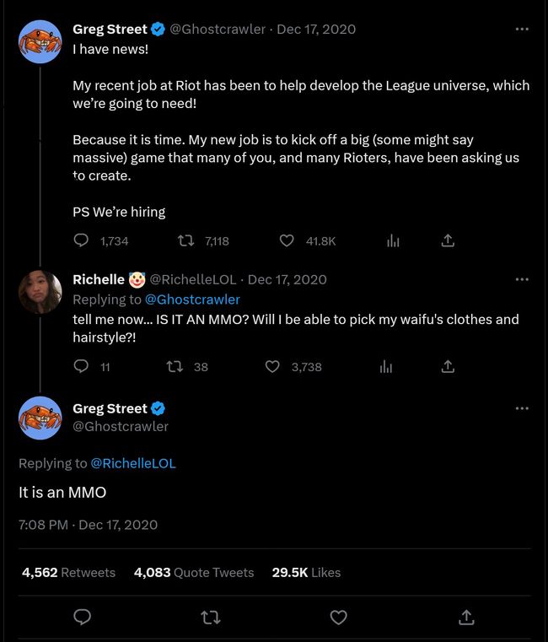The width and height of the screenshot is (548, 642).
Task: Retweet the 'It is an MMO' tweet
Action: (x=210, y=618)
